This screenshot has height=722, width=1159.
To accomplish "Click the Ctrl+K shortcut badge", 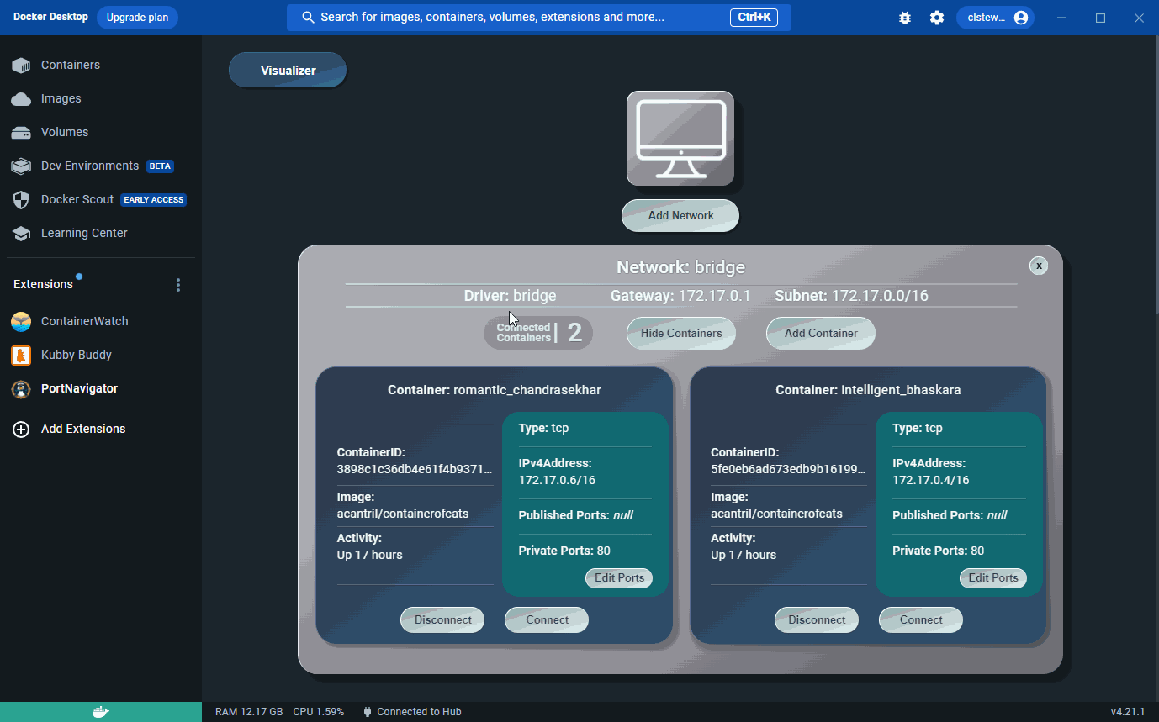I will pos(754,18).
